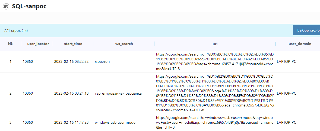Click the SQL-запрос icon beside the title
This screenshot has width=320, height=131.
click(x=6, y=7)
